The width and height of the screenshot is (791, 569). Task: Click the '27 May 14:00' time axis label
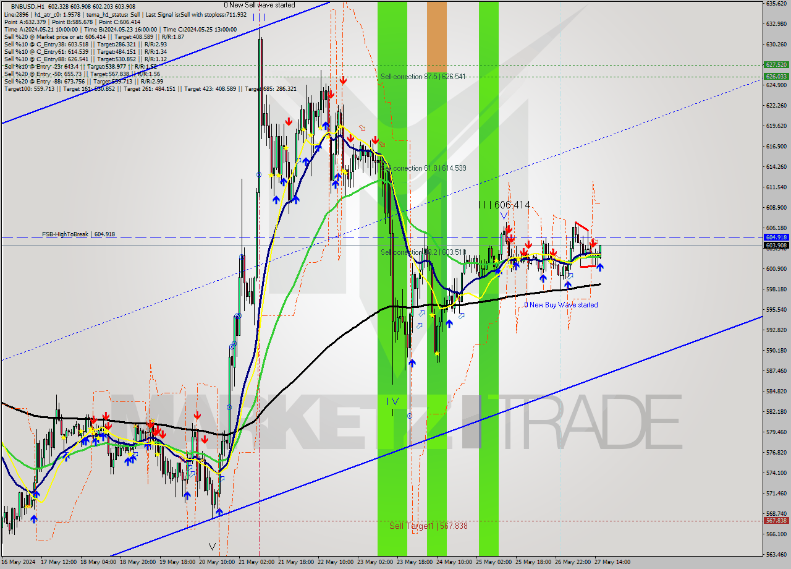point(612,562)
